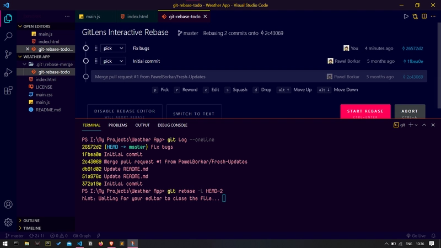Viewport: 441px width, 248px height.
Task: Open index.html in Weather App tree
Action: [x=46, y=79]
